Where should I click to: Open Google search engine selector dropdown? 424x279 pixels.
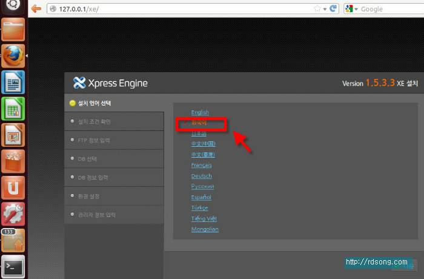click(351, 9)
